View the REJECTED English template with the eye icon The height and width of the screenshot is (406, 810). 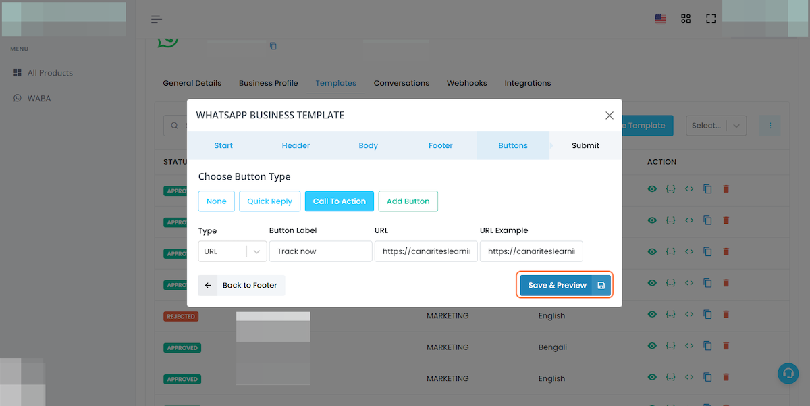point(652,315)
